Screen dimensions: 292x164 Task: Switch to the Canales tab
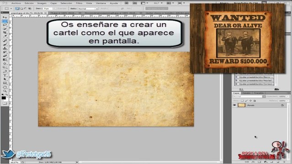point(246,93)
